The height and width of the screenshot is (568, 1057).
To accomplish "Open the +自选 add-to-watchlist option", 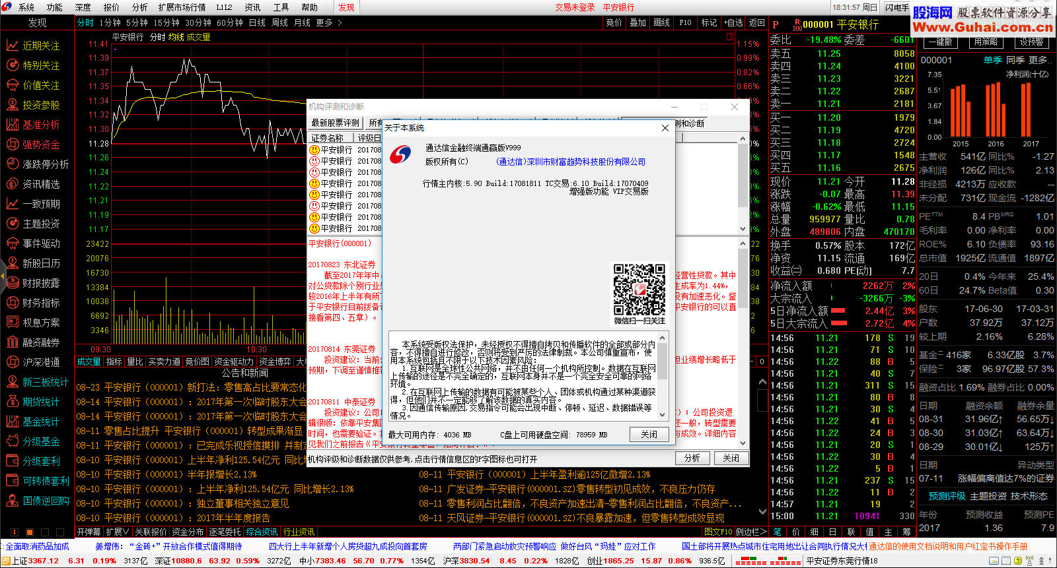I will (733, 22).
